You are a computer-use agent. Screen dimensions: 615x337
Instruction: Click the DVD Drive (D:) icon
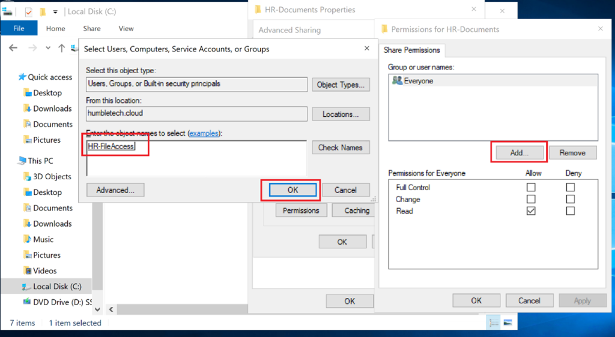pyautogui.click(x=27, y=302)
